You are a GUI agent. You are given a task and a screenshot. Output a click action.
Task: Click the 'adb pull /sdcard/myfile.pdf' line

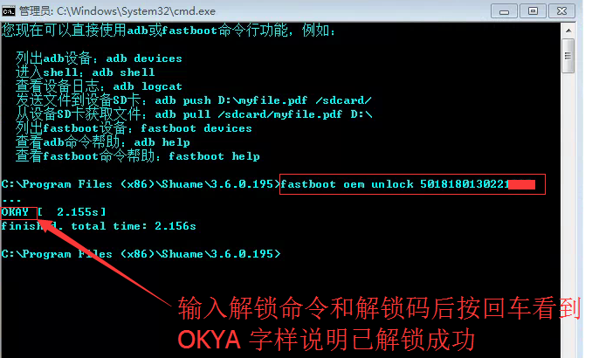click(x=194, y=114)
